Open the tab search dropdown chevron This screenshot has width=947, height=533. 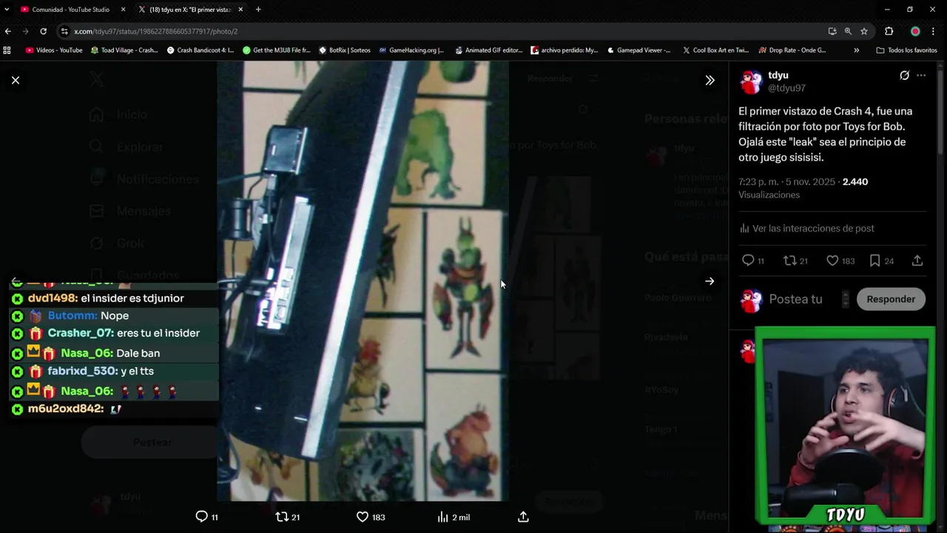click(x=6, y=10)
